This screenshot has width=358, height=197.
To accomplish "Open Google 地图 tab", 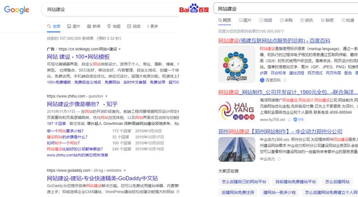I will (x=114, y=26).
